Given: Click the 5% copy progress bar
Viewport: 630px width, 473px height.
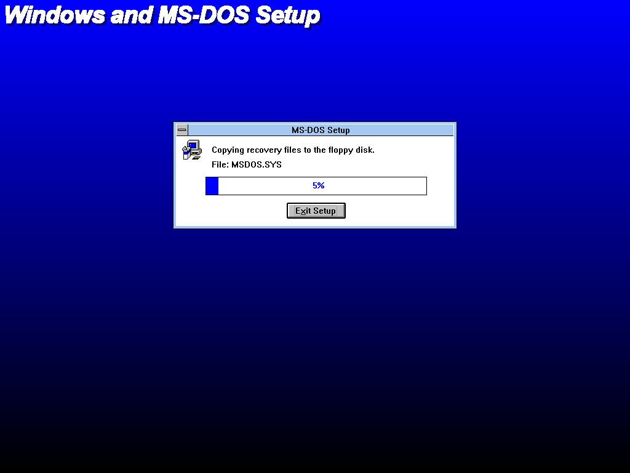Looking at the screenshot, I should 316,186.
